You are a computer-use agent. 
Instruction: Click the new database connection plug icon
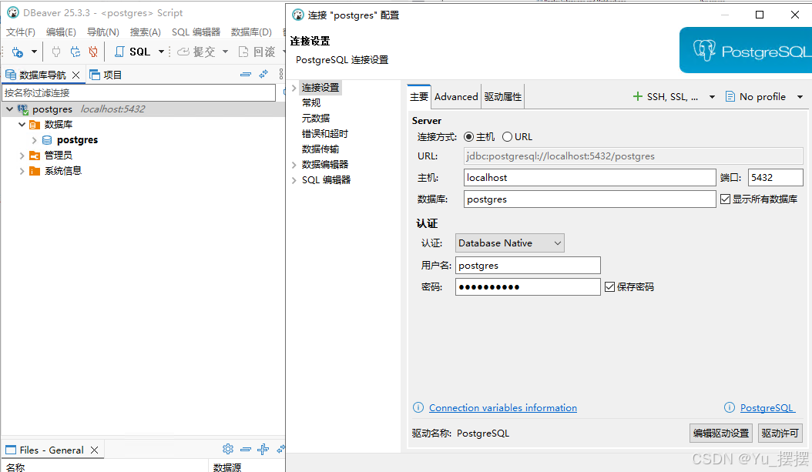click(x=18, y=52)
